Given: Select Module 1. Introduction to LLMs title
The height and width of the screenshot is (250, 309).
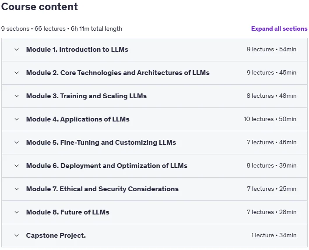Looking at the screenshot, I should pos(77,50).
